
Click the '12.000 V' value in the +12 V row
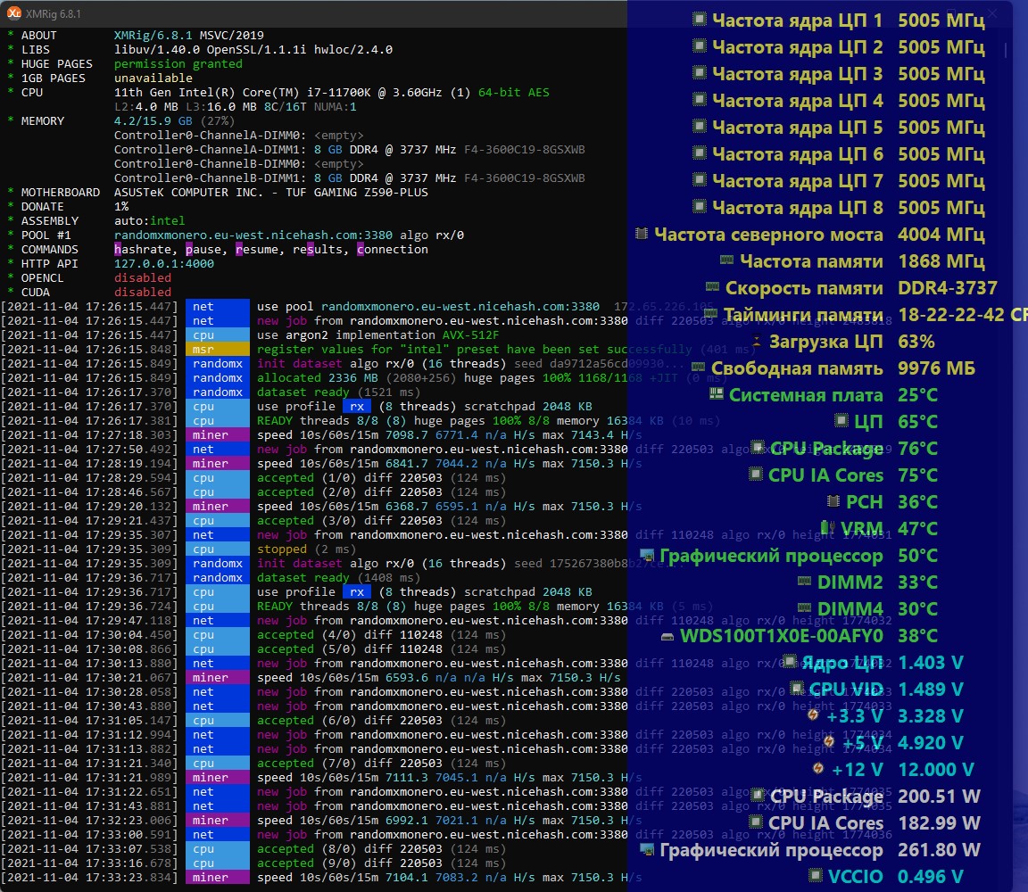pos(935,770)
